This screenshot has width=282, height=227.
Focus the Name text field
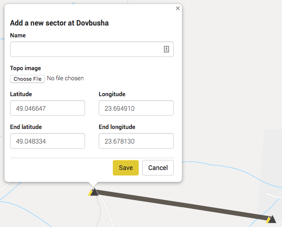86,49
